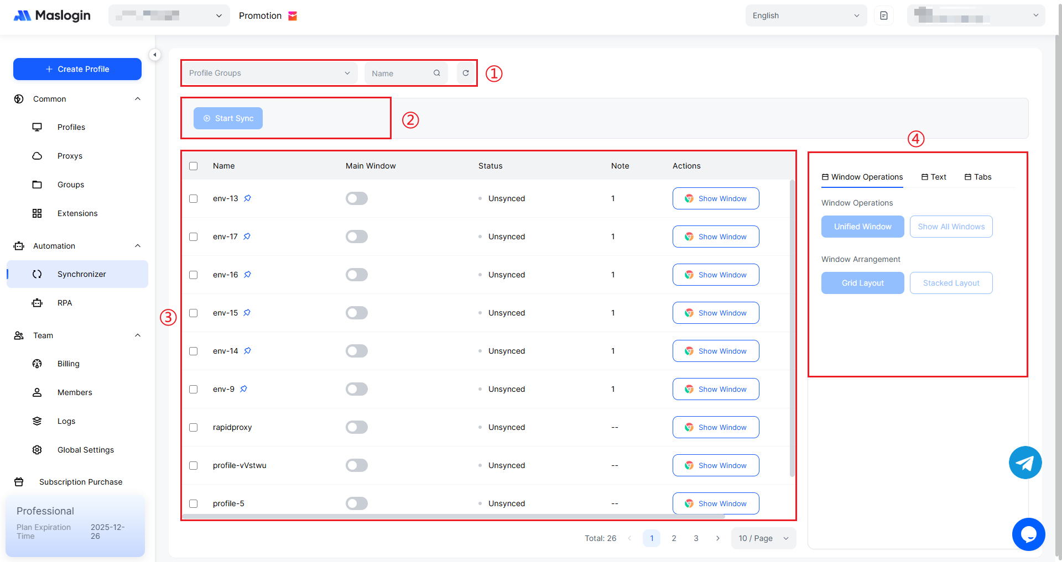Open the Profile Groups dropdown
The height and width of the screenshot is (562, 1062).
point(269,73)
